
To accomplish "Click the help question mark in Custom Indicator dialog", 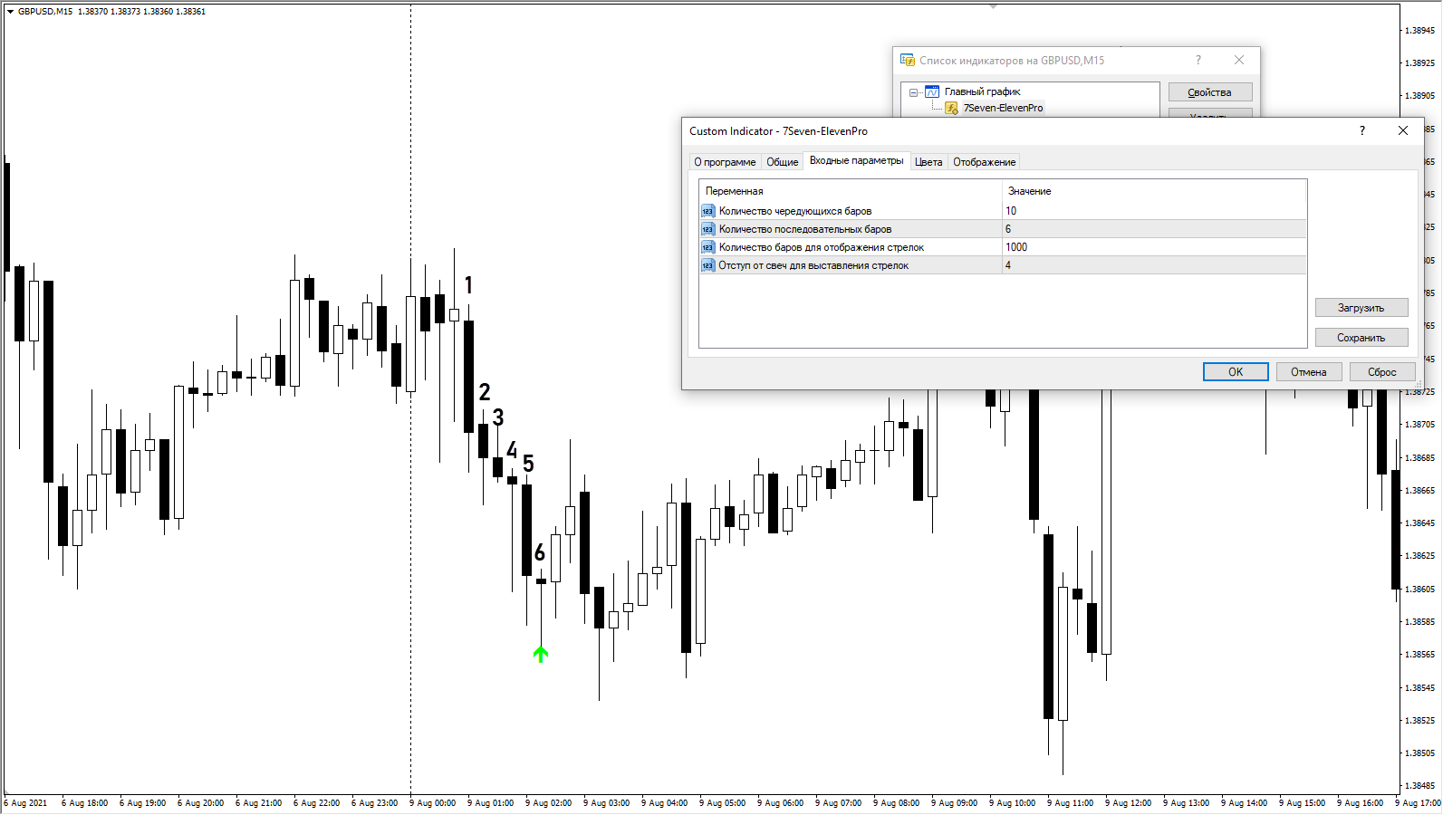I will coord(1361,130).
